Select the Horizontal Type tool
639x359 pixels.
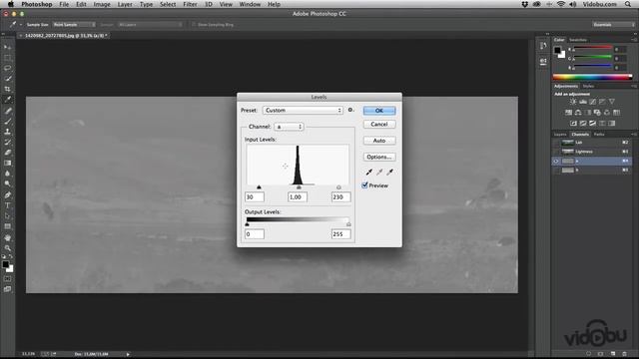(7, 205)
